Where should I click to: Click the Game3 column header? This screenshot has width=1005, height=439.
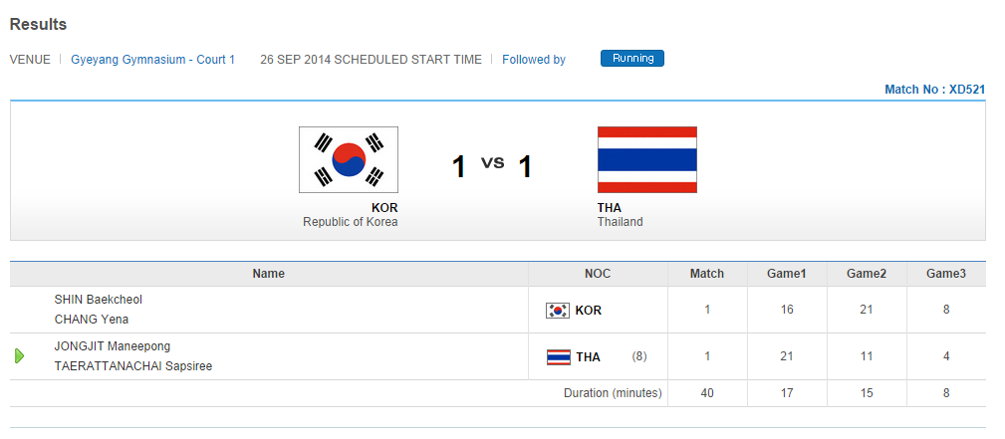(946, 274)
